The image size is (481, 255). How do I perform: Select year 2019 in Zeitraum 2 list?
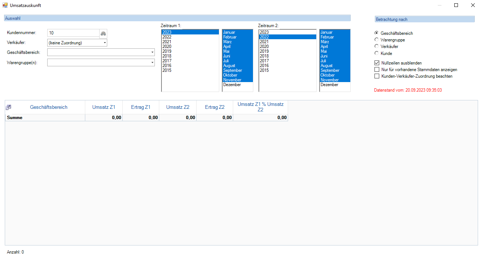point(264,51)
